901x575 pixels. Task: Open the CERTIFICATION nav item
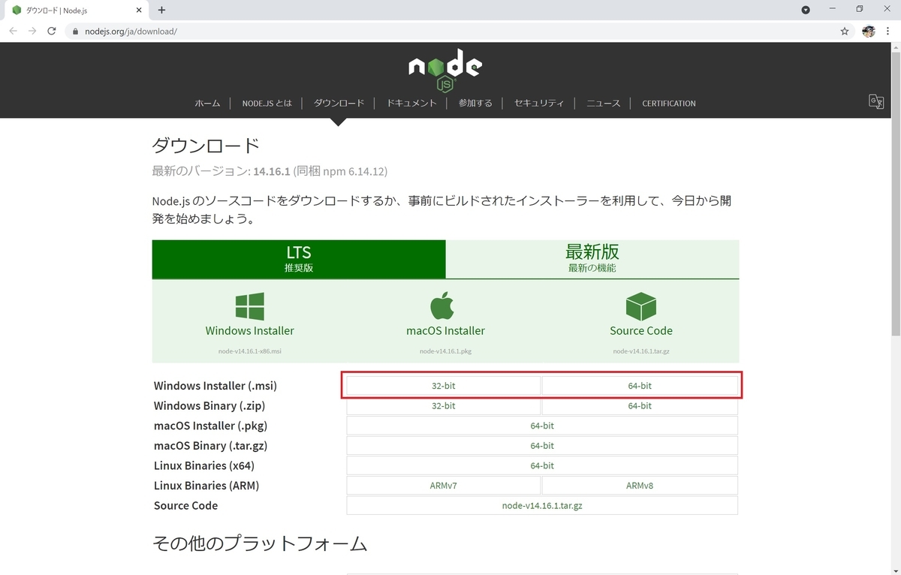[669, 103]
